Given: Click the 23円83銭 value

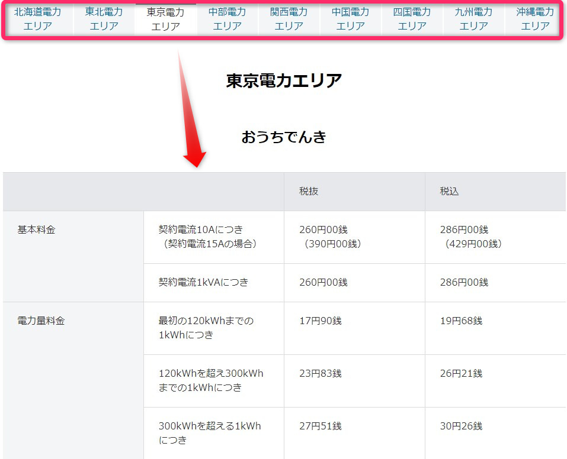Looking at the screenshot, I should point(321,373).
